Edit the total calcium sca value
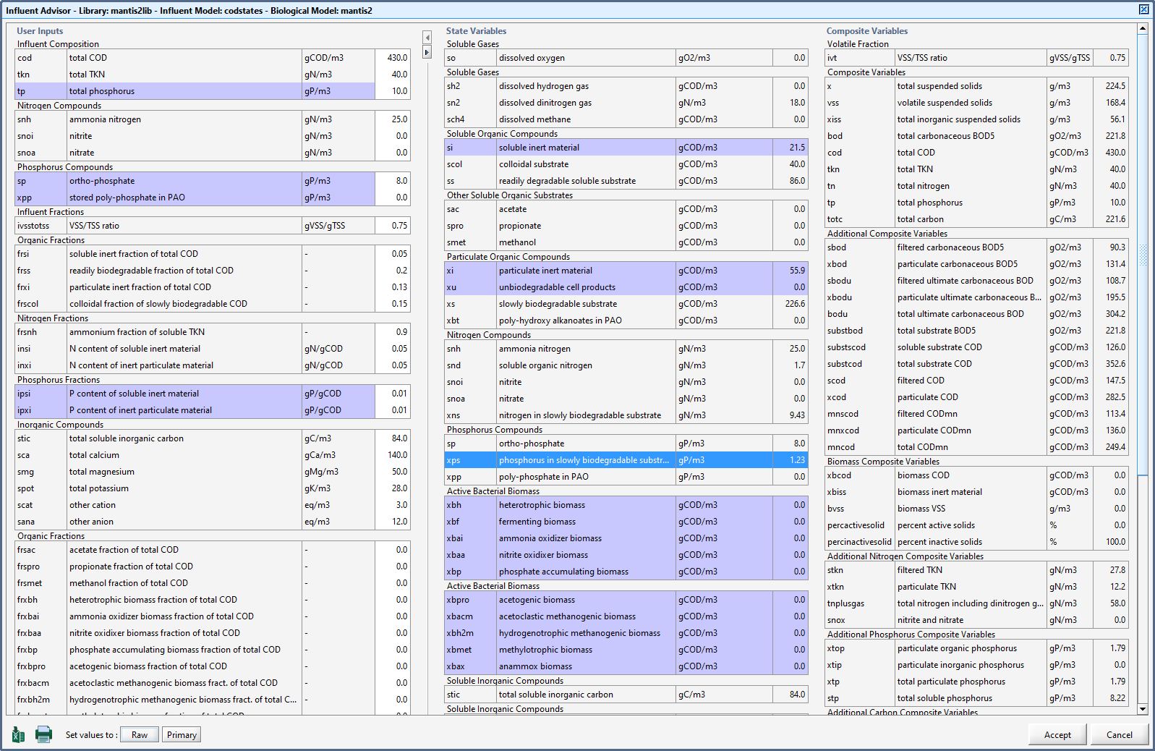The height and width of the screenshot is (751, 1155). coord(392,455)
